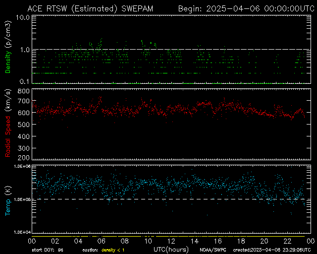Image resolution: width=317 pixels, height=254 pixels.
Task: Click the '02' hour tick label
Action: click(x=55, y=241)
